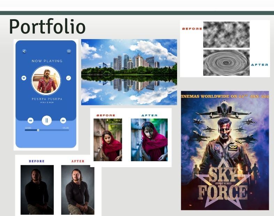Pause the song with center button
The height and width of the screenshot is (216, 274).
[47, 120]
